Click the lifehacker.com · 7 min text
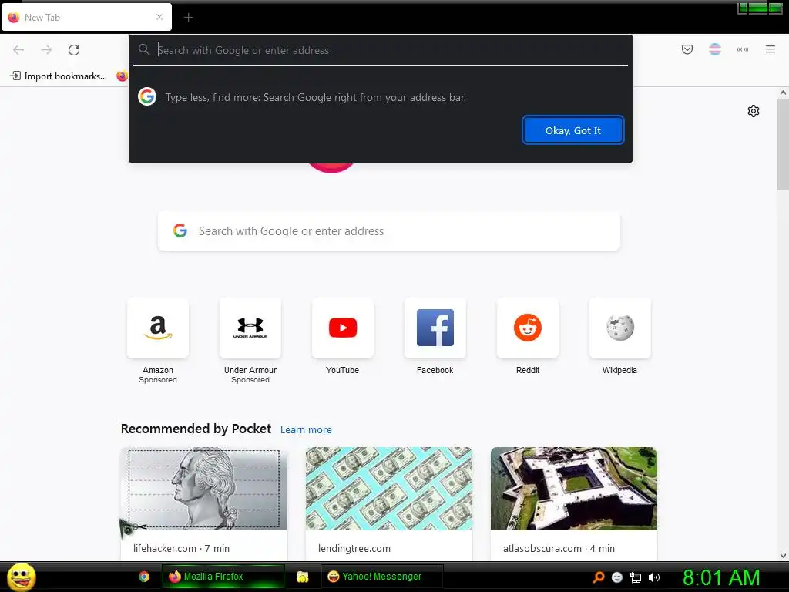Image resolution: width=789 pixels, height=592 pixels. point(181,548)
